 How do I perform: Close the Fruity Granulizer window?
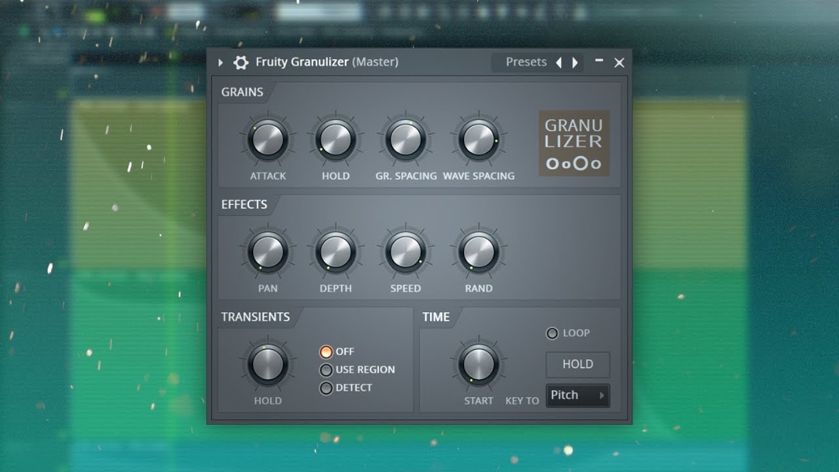[619, 63]
